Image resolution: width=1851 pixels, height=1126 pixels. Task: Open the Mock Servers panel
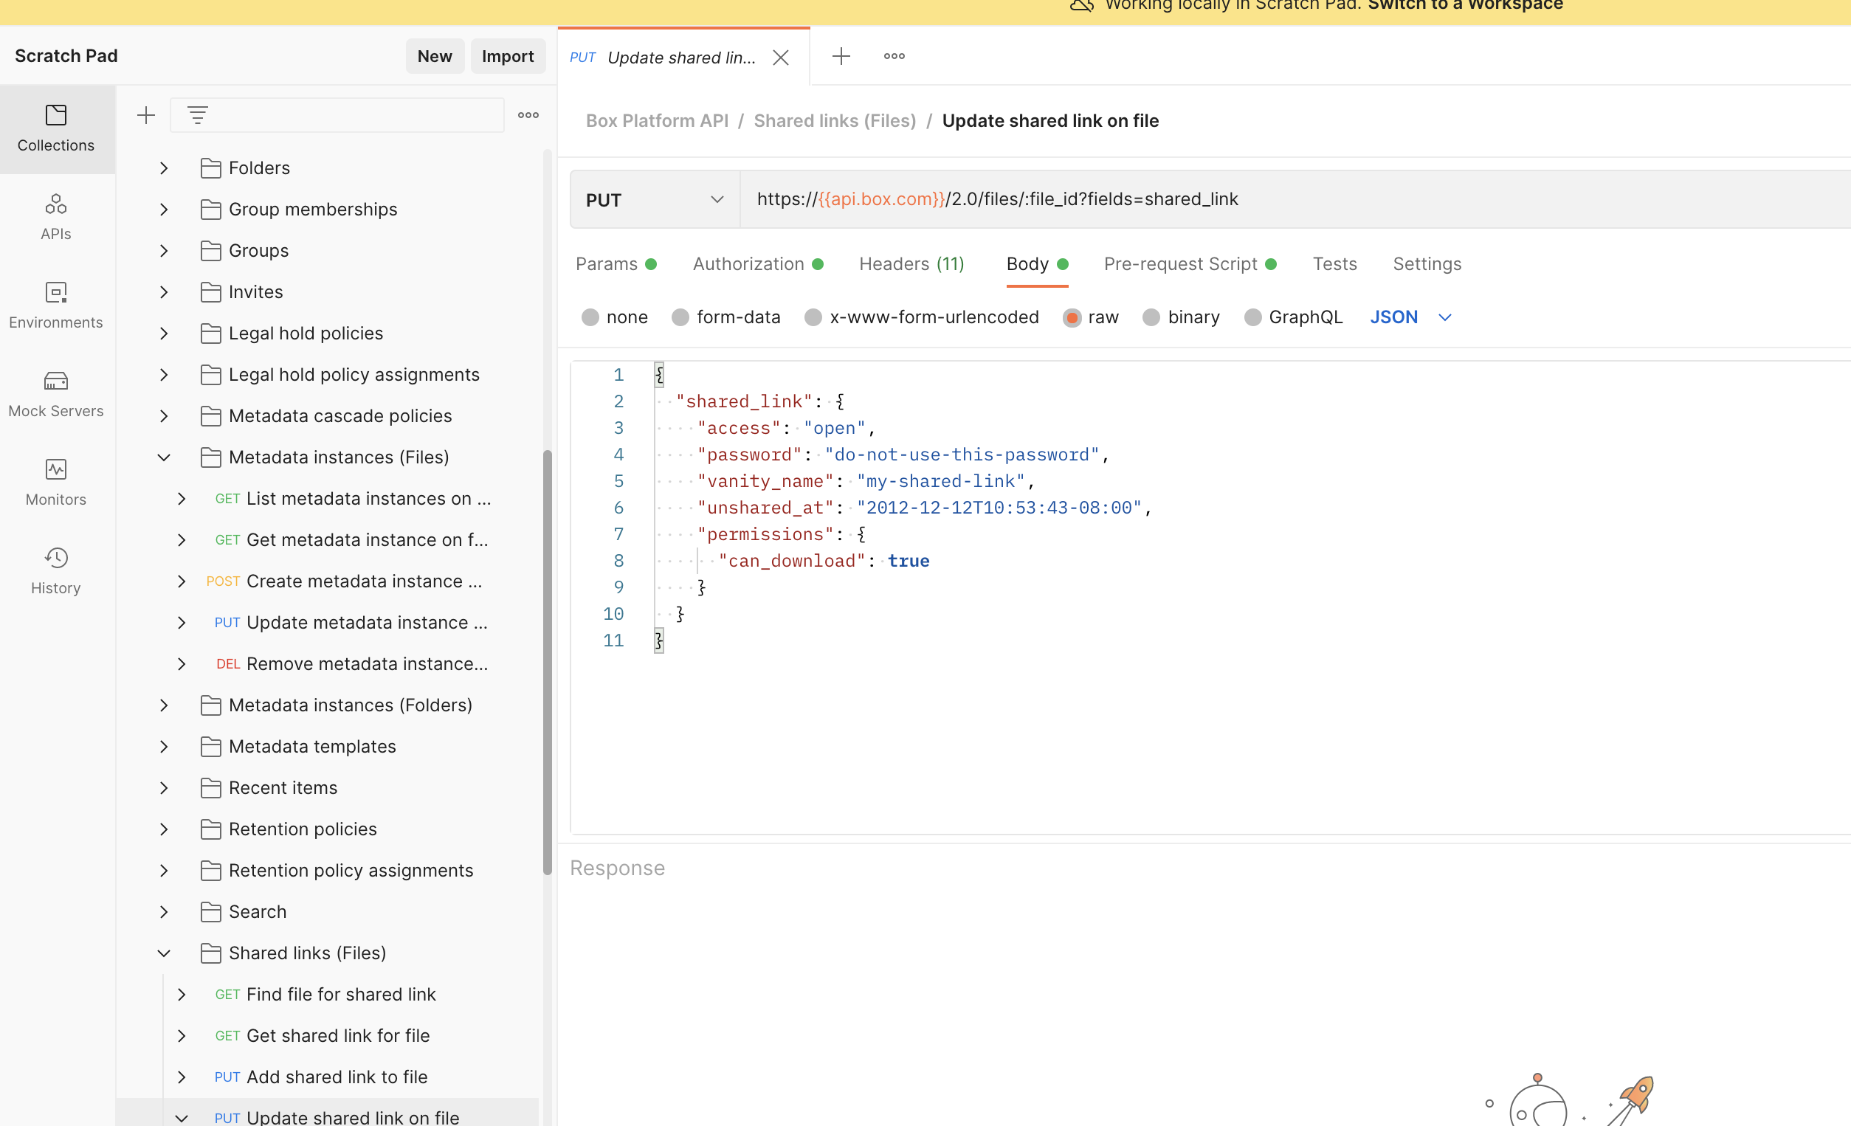pyautogui.click(x=55, y=393)
